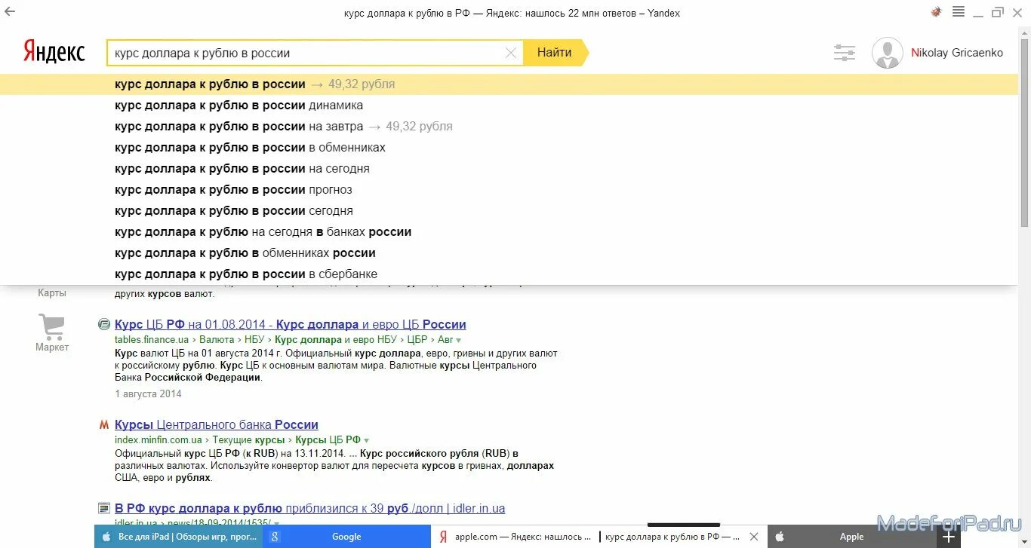This screenshot has width=1031, height=548.
Task: Select suggestion 'в россии сегодня'
Action: coord(509,211)
